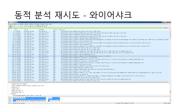Open the View menu

coord(15,24)
